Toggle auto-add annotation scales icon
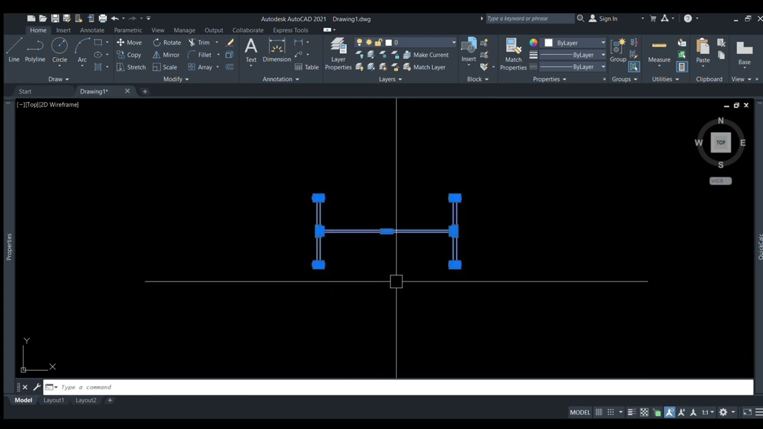This screenshot has height=429, width=763. click(681, 412)
